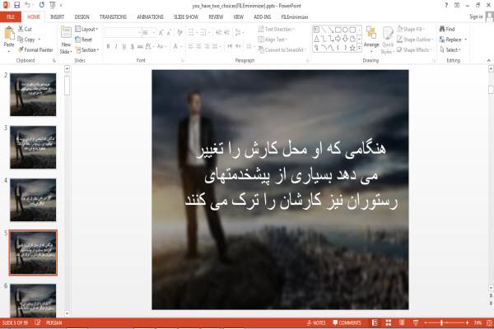Clear all formatting with the eraser icon
This screenshot has width=494, height=329.
[179, 32]
